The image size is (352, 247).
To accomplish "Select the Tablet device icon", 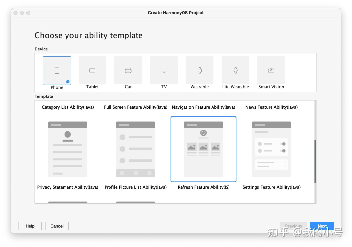I will [x=93, y=70].
